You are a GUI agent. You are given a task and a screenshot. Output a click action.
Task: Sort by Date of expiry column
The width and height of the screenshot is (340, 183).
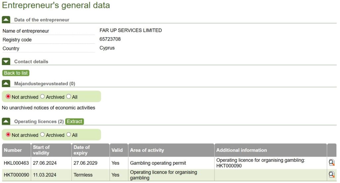pyautogui.click(x=82, y=150)
